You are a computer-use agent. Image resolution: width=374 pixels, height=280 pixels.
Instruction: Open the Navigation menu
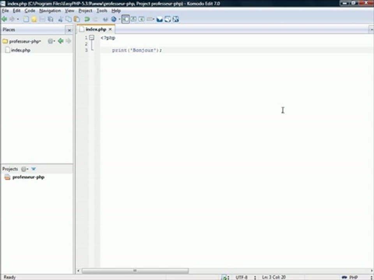coord(50,11)
